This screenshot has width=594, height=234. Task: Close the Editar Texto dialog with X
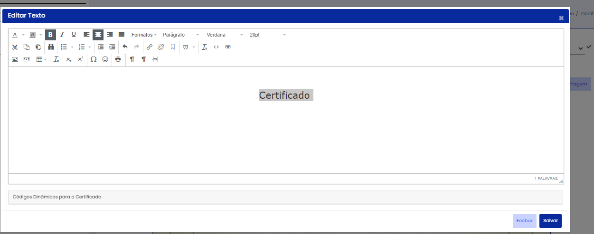click(561, 18)
